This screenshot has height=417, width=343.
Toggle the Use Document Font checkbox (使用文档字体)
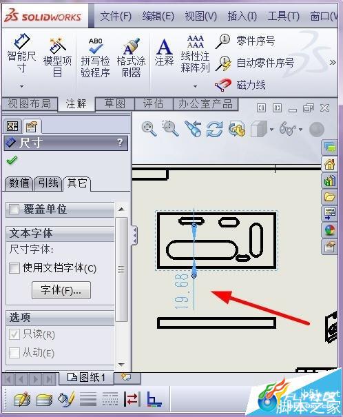14,268
